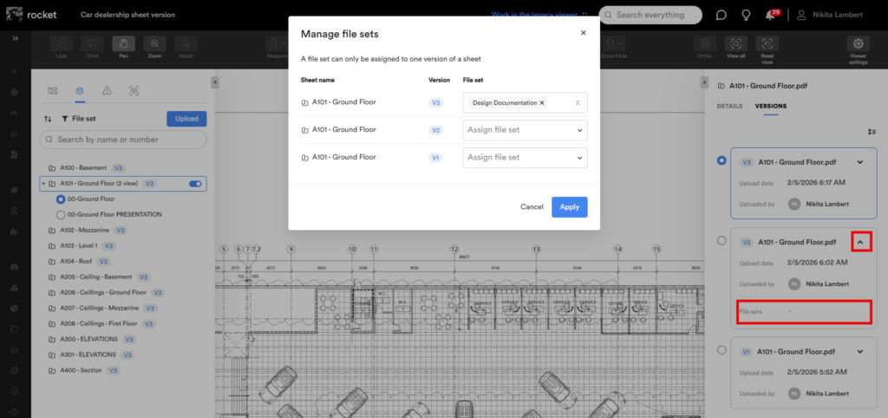Expand the V1 A101 - Ground Floor.pdf card
This screenshot has height=418, width=888.
pyautogui.click(x=859, y=351)
